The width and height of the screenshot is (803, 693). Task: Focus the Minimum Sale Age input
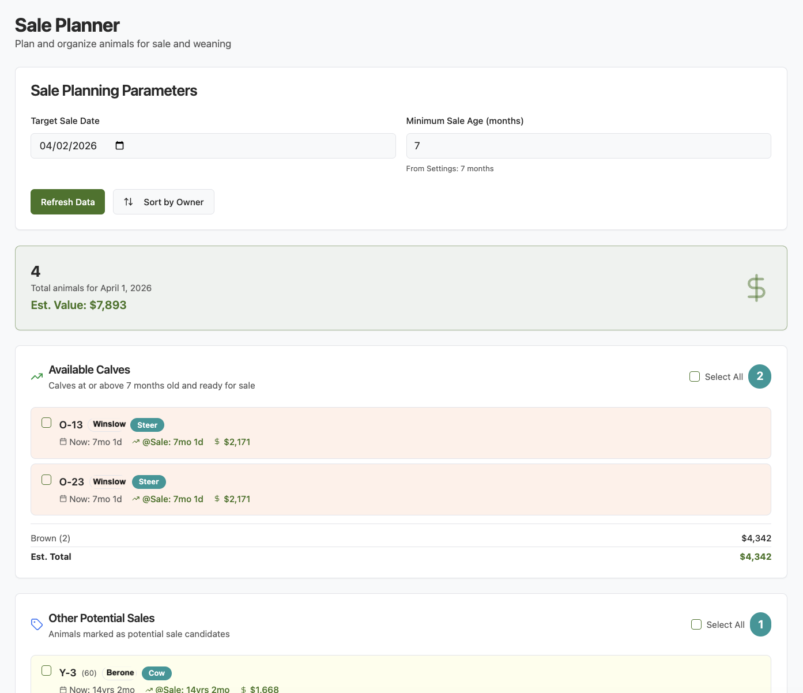(589, 146)
